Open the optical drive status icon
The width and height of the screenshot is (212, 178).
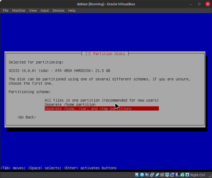142,175
